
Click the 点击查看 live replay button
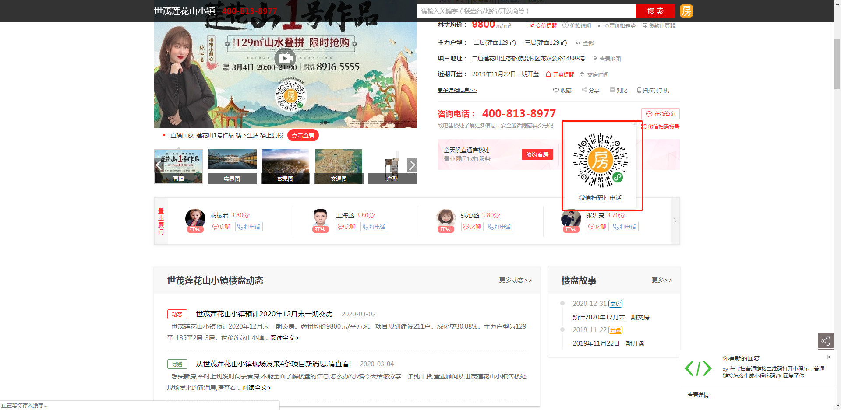pyautogui.click(x=303, y=136)
